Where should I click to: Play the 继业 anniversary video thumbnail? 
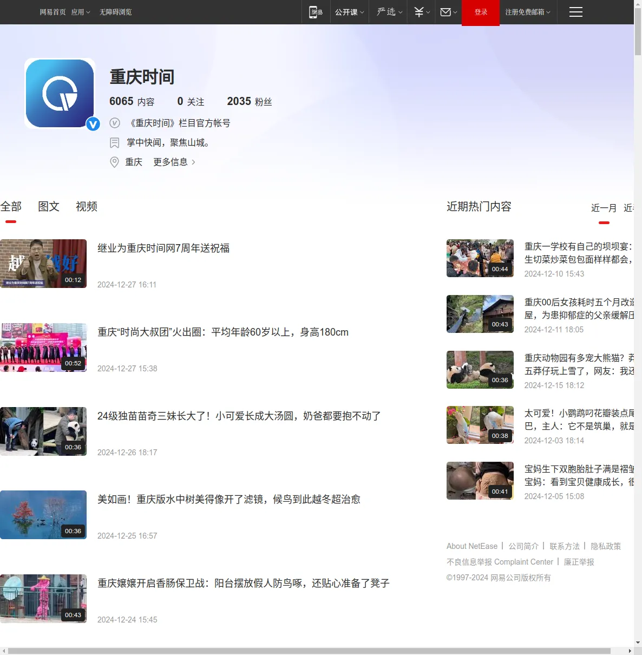(43, 264)
